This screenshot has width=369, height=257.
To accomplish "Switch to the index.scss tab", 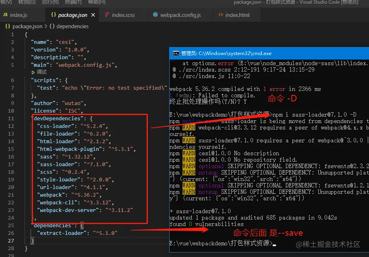I will [123, 15].
